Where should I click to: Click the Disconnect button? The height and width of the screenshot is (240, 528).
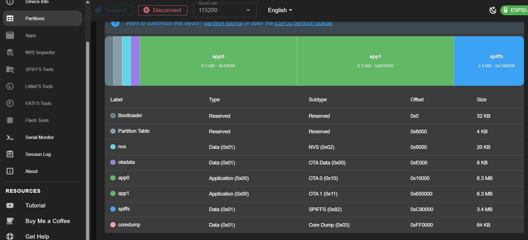pyautogui.click(x=163, y=10)
